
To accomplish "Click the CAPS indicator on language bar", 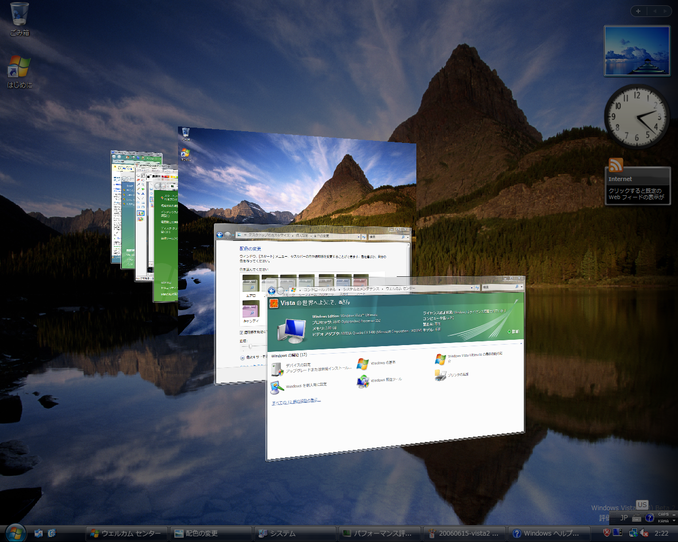I will (x=663, y=514).
